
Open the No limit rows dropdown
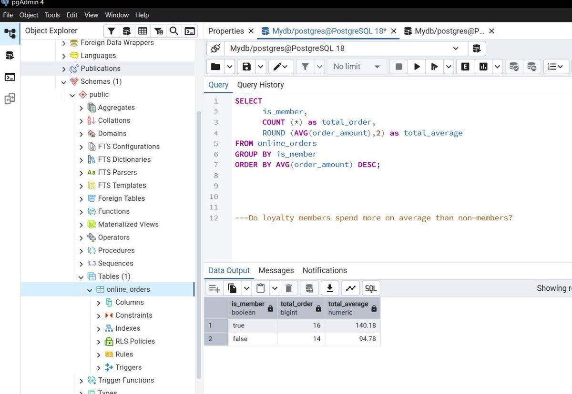point(356,67)
